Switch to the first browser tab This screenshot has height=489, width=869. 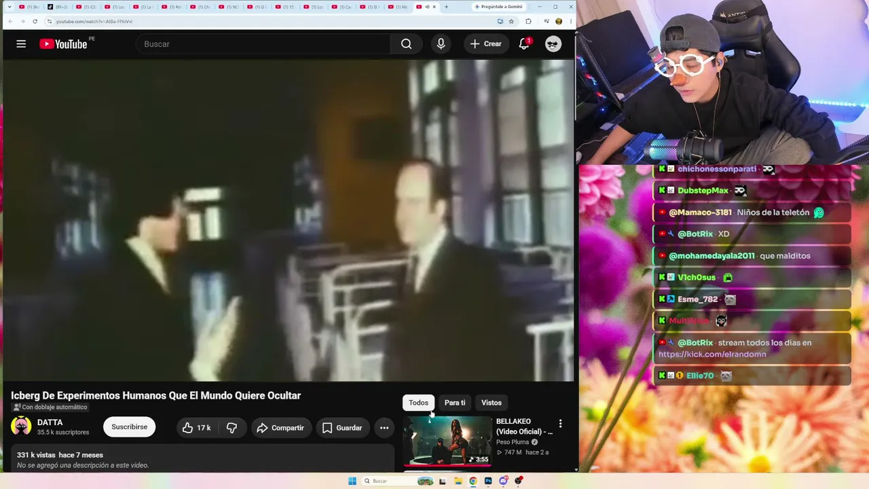point(30,7)
